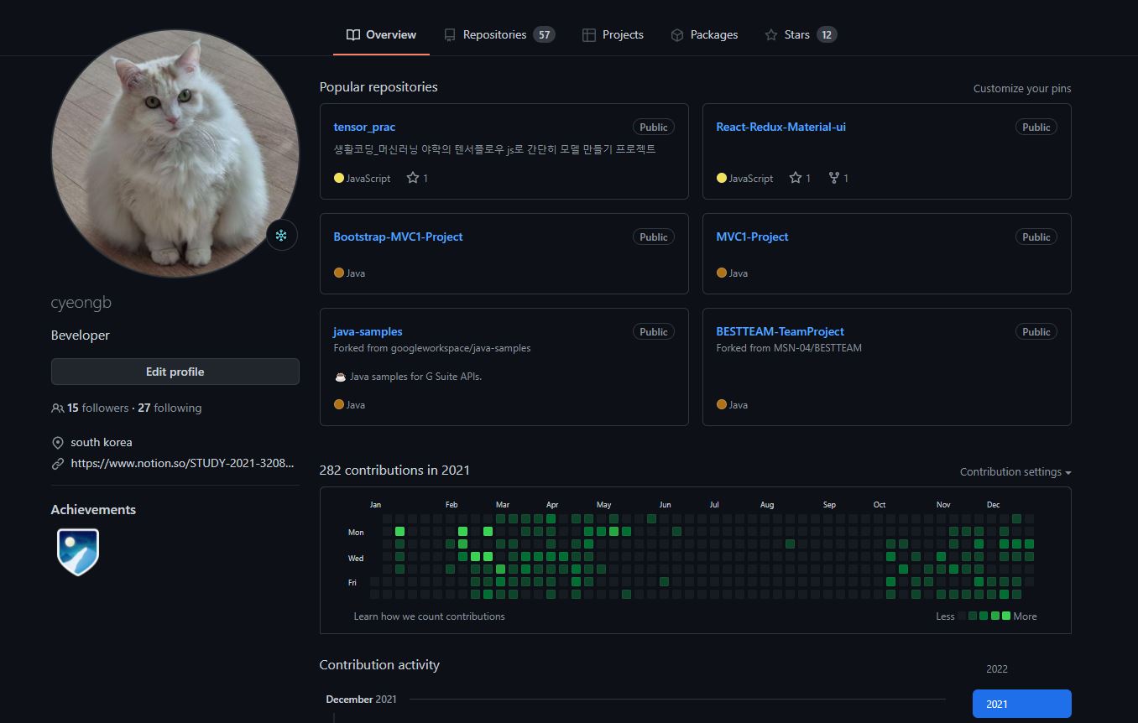Click the Java samples for G Suite description
Screen dimensions: 1138x723
[416, 377]
